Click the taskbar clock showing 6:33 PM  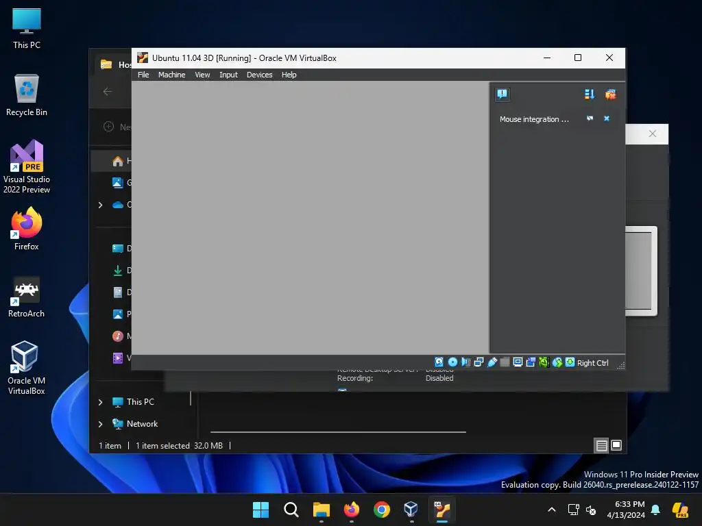click(626, 510)
